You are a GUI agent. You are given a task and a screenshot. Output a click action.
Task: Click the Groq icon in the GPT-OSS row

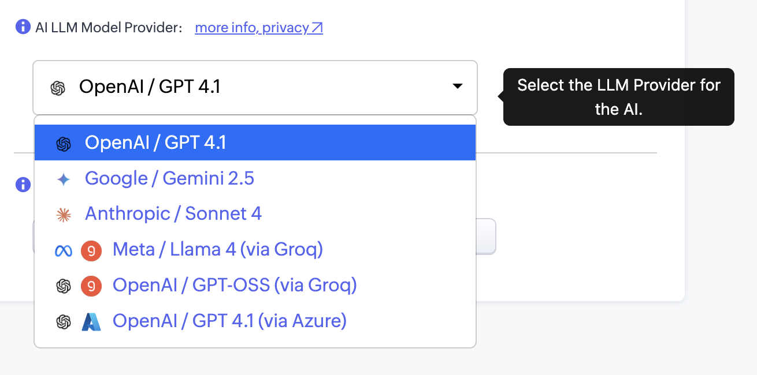click(91, 286)
